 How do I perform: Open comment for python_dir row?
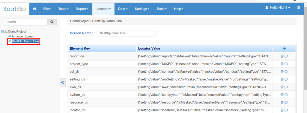[x=286, y=95]
